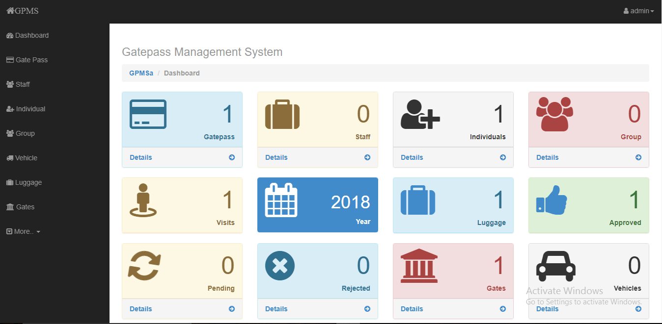The image size is (662, 324).
Task: Click the thumbs-up icon on Approved card
Action: [551, 199]
